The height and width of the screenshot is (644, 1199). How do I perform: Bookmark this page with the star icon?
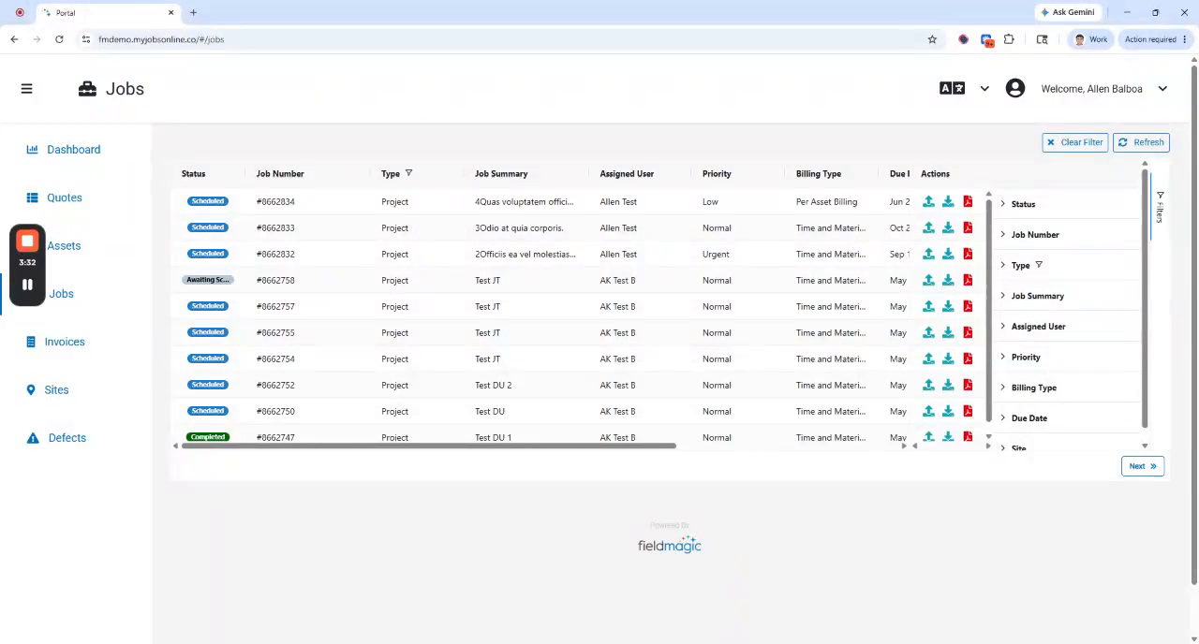[932, 39]
